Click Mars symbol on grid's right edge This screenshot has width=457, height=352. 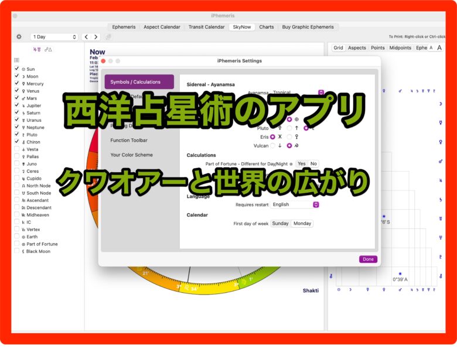click(441, 161)
